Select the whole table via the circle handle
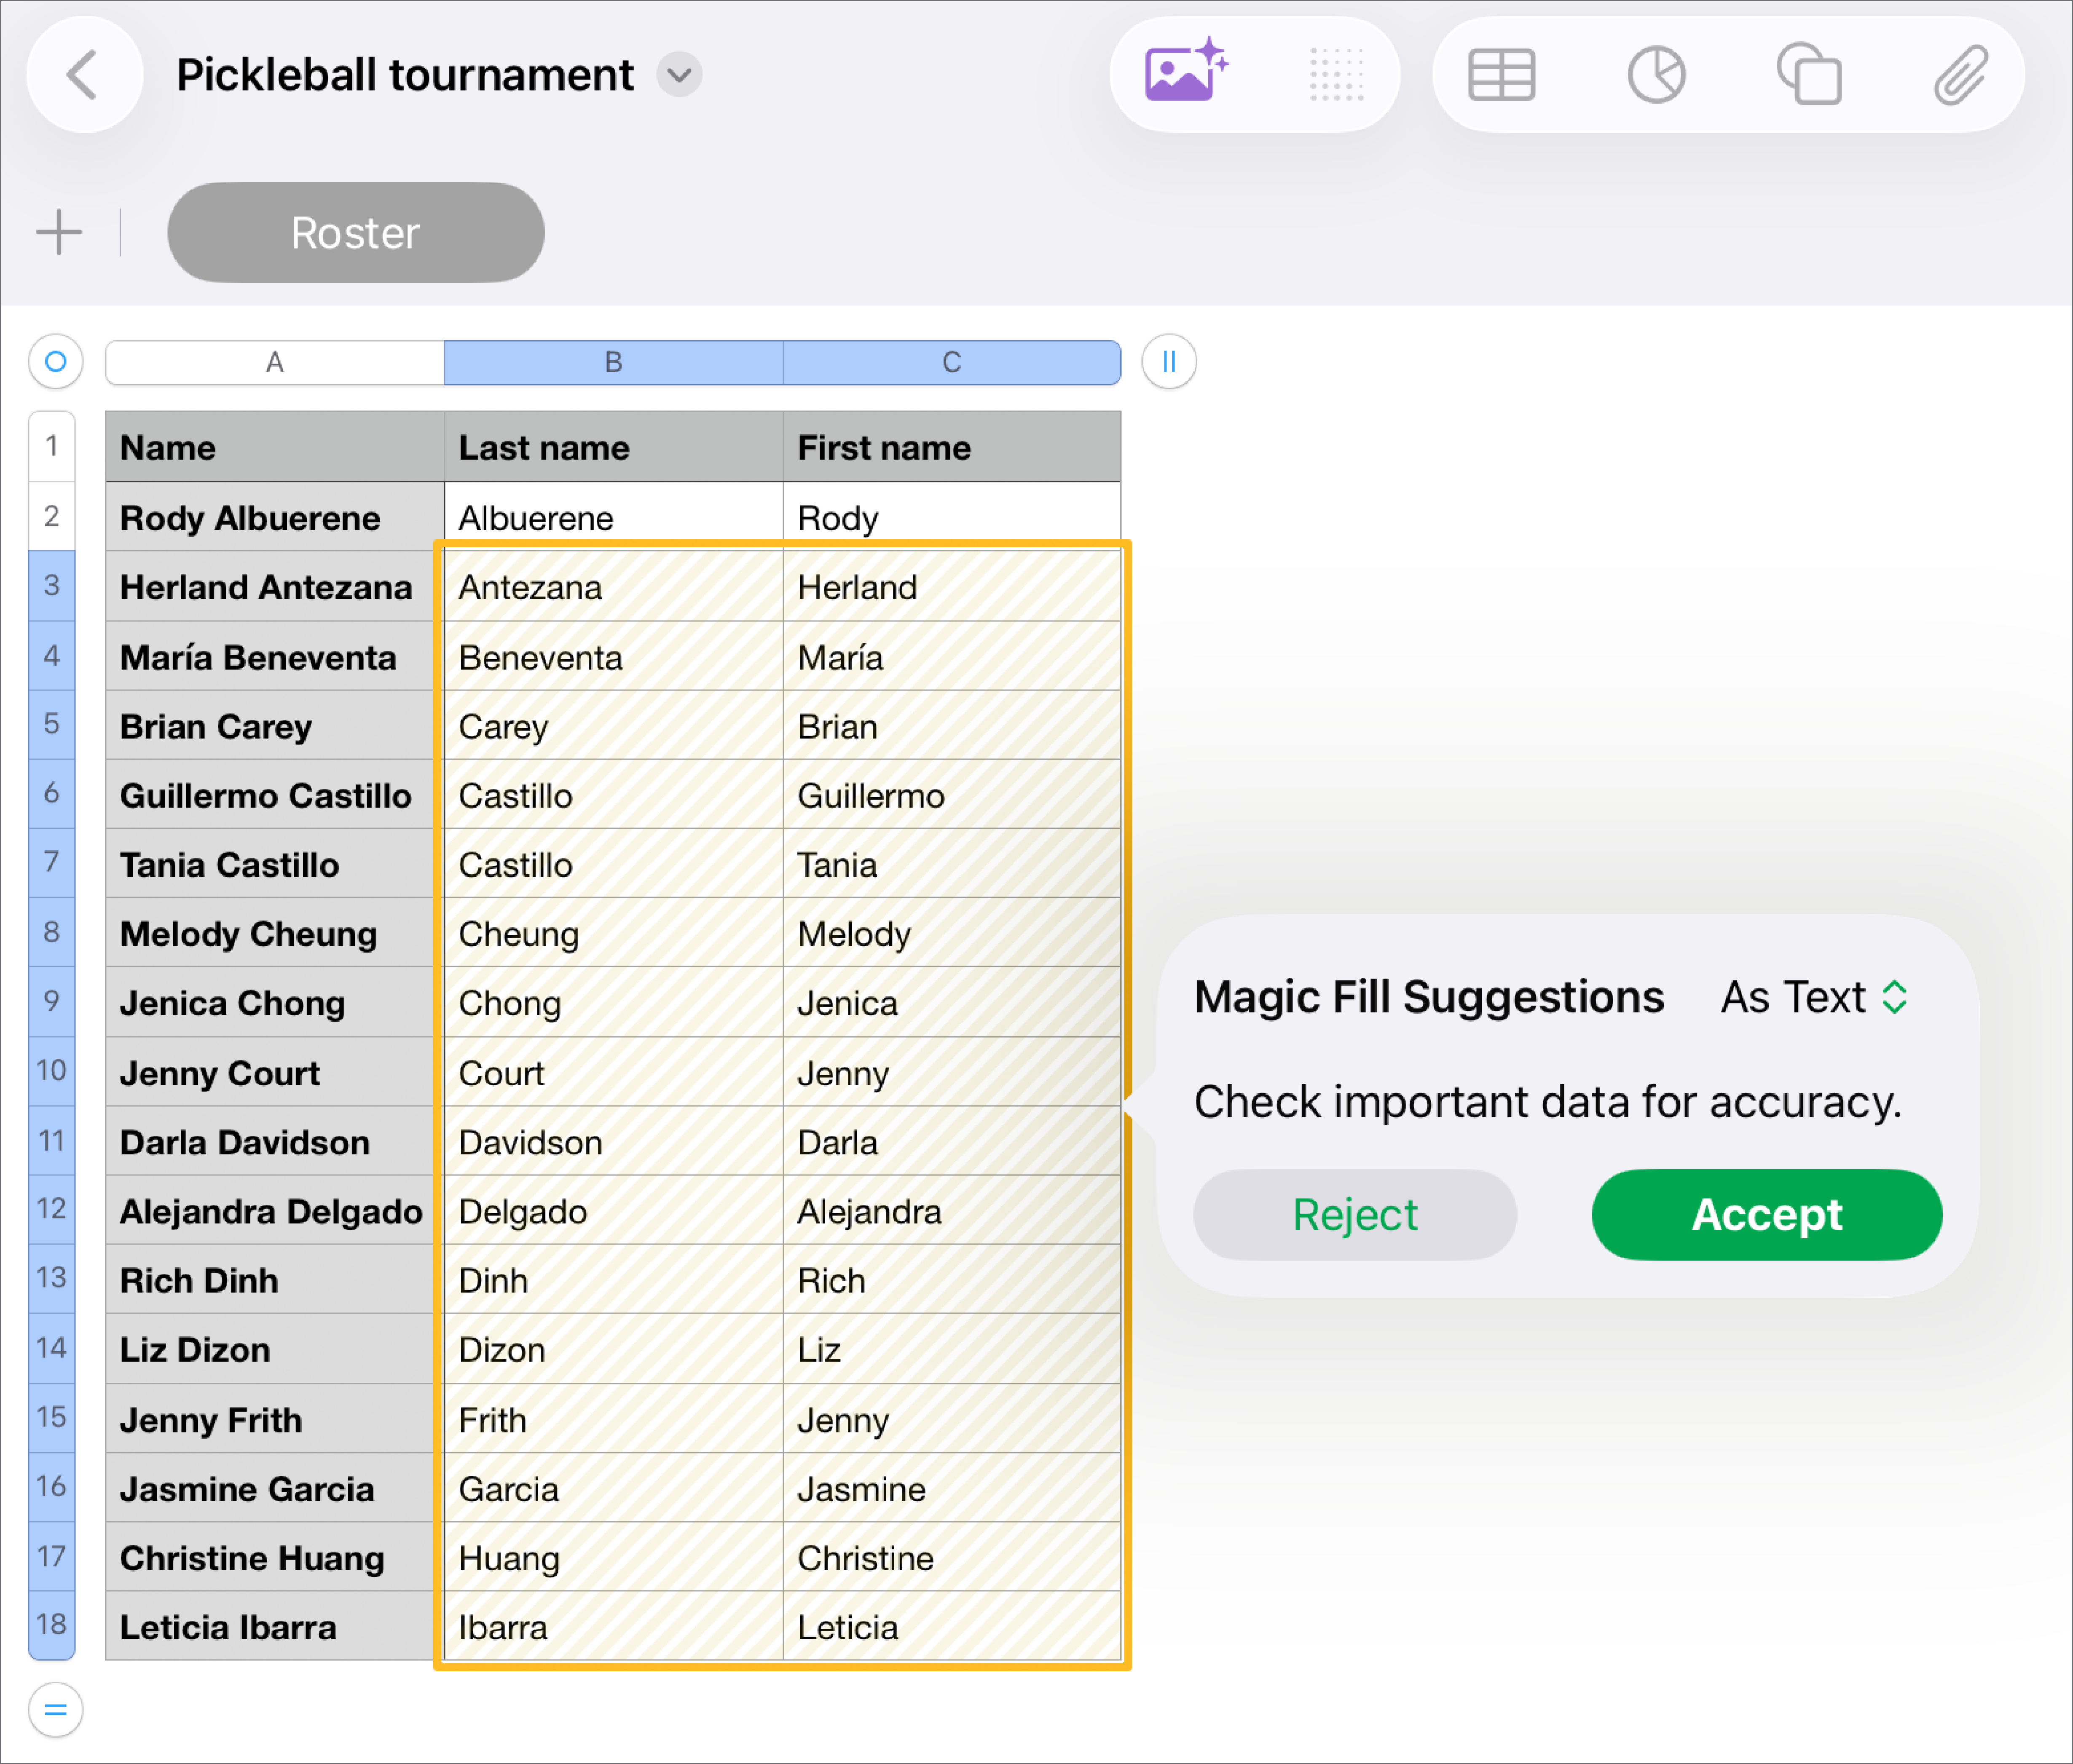Screen dimensions: 2073x1764 [x=55, y=362]
